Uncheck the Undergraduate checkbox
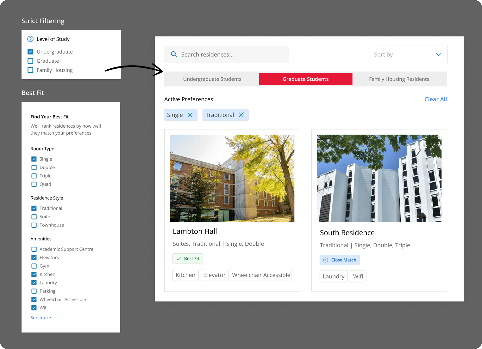 pos(30,52)
